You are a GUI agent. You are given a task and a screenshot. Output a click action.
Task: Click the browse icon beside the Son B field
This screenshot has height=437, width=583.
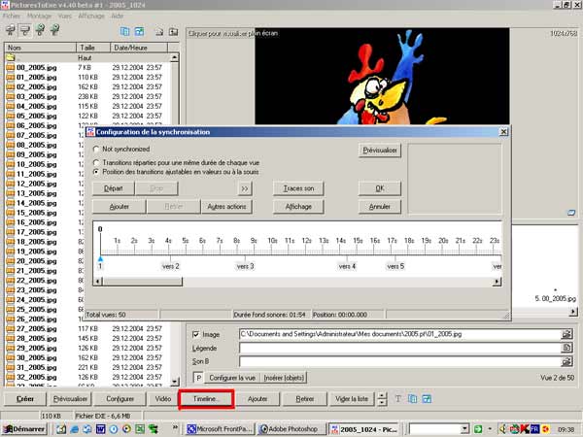pyautogui.click(x=566, y=361)
